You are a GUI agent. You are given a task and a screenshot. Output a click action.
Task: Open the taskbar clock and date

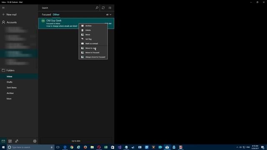(255, 147)
